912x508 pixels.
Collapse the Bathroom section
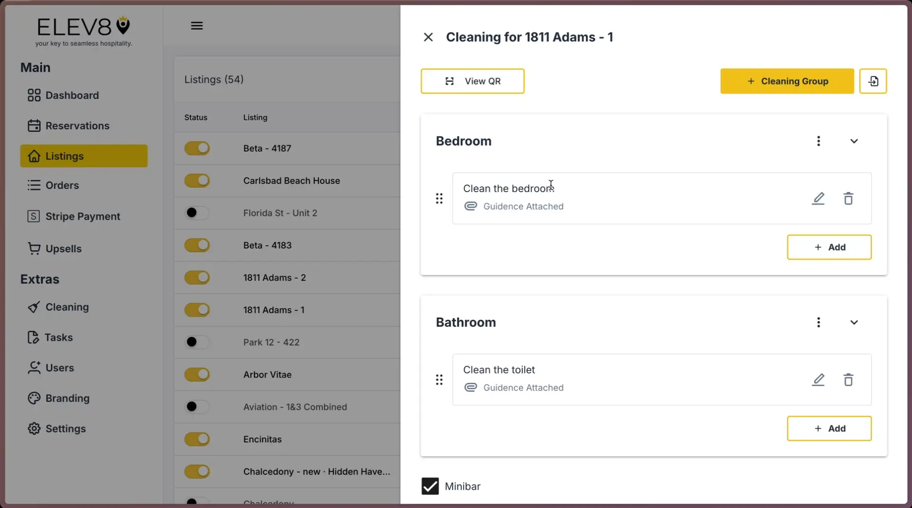coord(854,322)
